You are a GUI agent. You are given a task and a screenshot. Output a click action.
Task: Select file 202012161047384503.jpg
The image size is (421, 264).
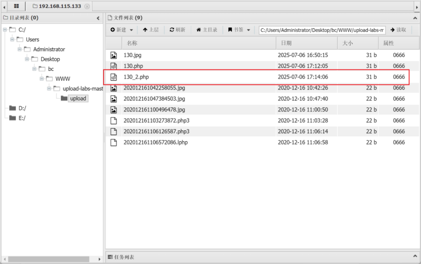(x=154, y=99)
